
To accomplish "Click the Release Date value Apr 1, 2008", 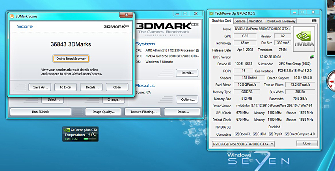I will point(245,50).
